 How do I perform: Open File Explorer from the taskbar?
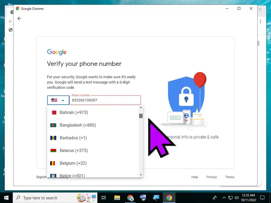coord(117,198)
